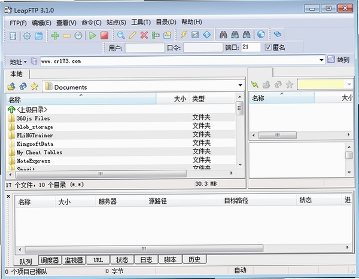Click the new folder toolbar icon
This screenshot has height=279, width=359.
168,35
